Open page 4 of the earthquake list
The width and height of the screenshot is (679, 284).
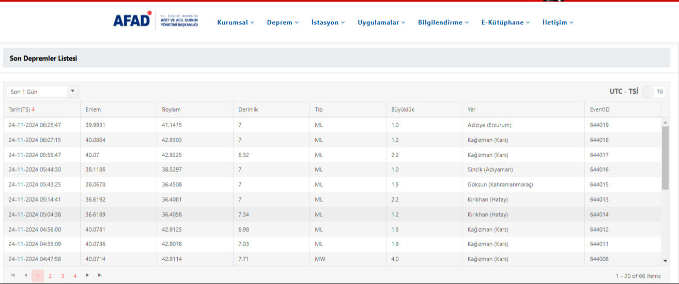pos(75,276)
